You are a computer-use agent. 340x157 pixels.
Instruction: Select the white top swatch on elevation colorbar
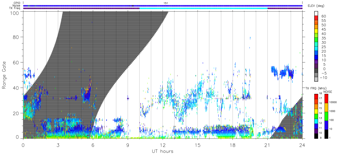pos(316,14)
